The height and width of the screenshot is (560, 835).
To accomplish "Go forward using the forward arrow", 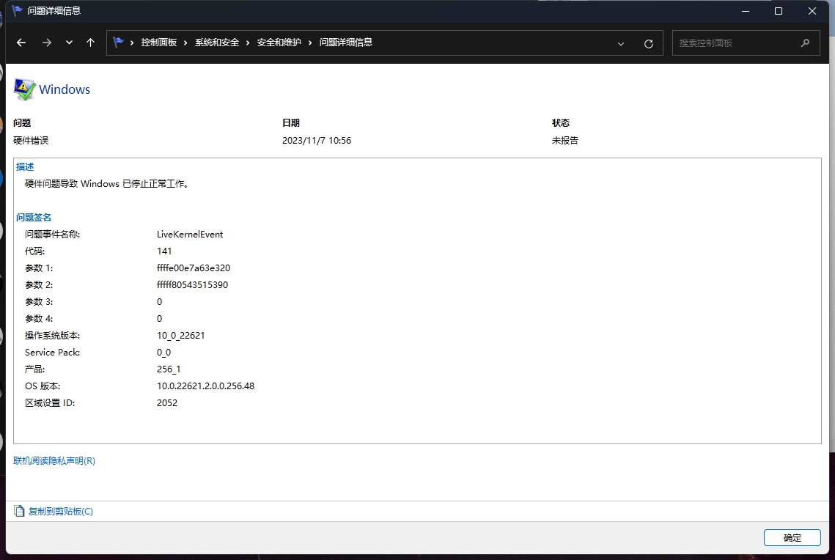I will (x=47, y=43).
